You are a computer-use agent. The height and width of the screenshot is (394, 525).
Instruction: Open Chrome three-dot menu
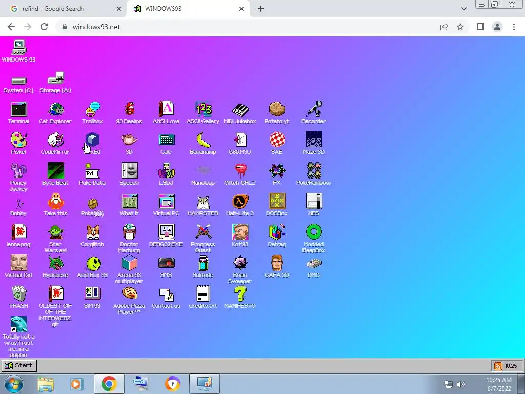coord(514,27)
